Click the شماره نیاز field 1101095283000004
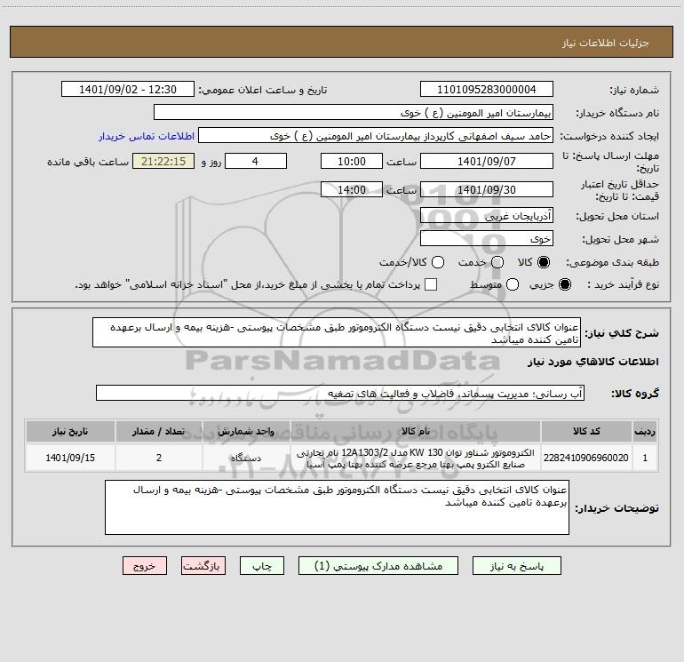This screenshot has width=684, height=662. coord(487,89)
